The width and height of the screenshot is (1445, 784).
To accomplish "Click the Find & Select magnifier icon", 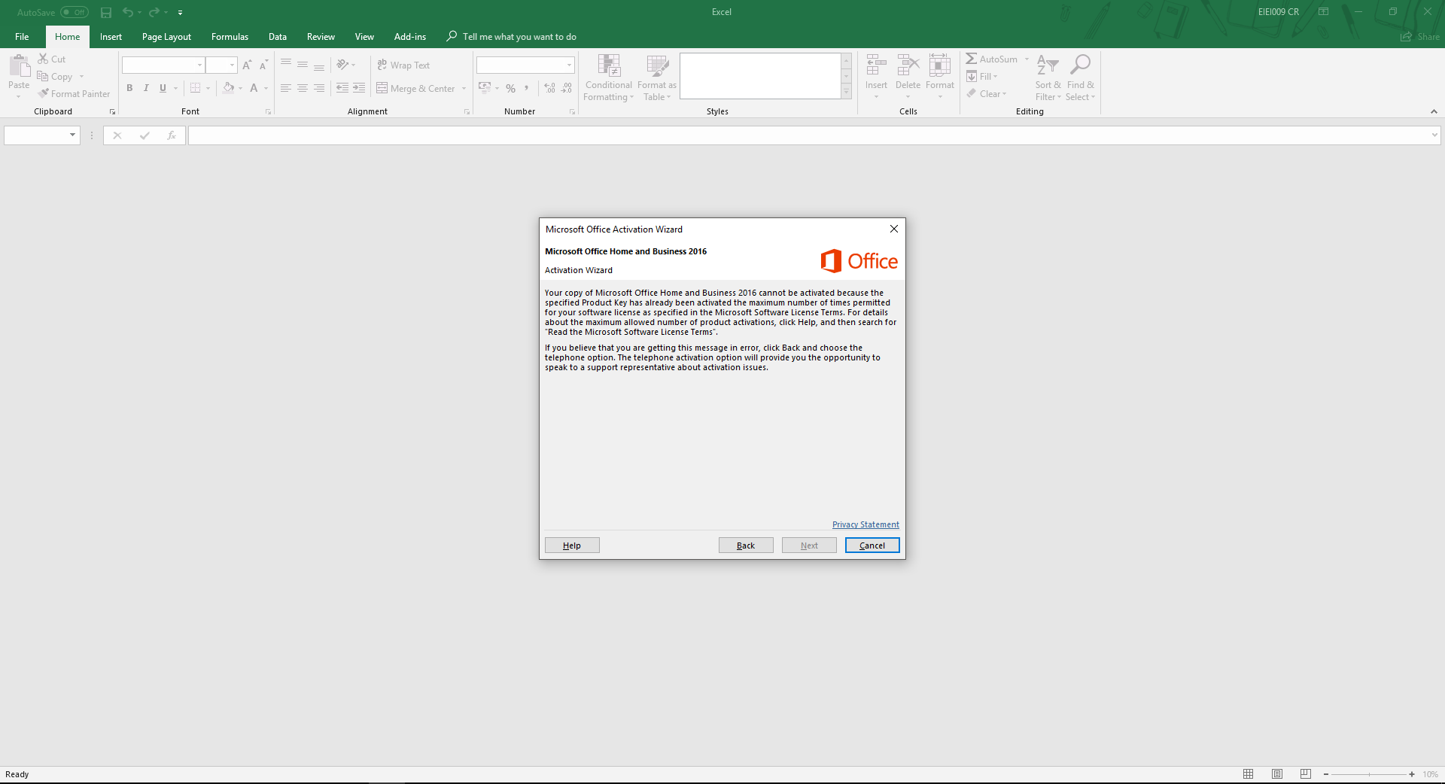I will pos(1080,66).
